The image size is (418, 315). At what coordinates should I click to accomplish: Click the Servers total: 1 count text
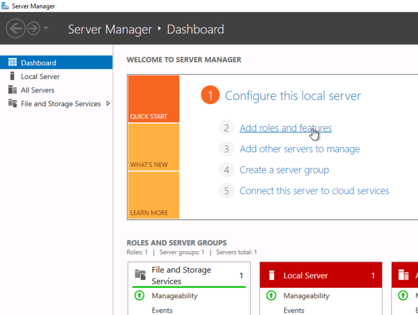pyautogui.click(x=236, y=252)
